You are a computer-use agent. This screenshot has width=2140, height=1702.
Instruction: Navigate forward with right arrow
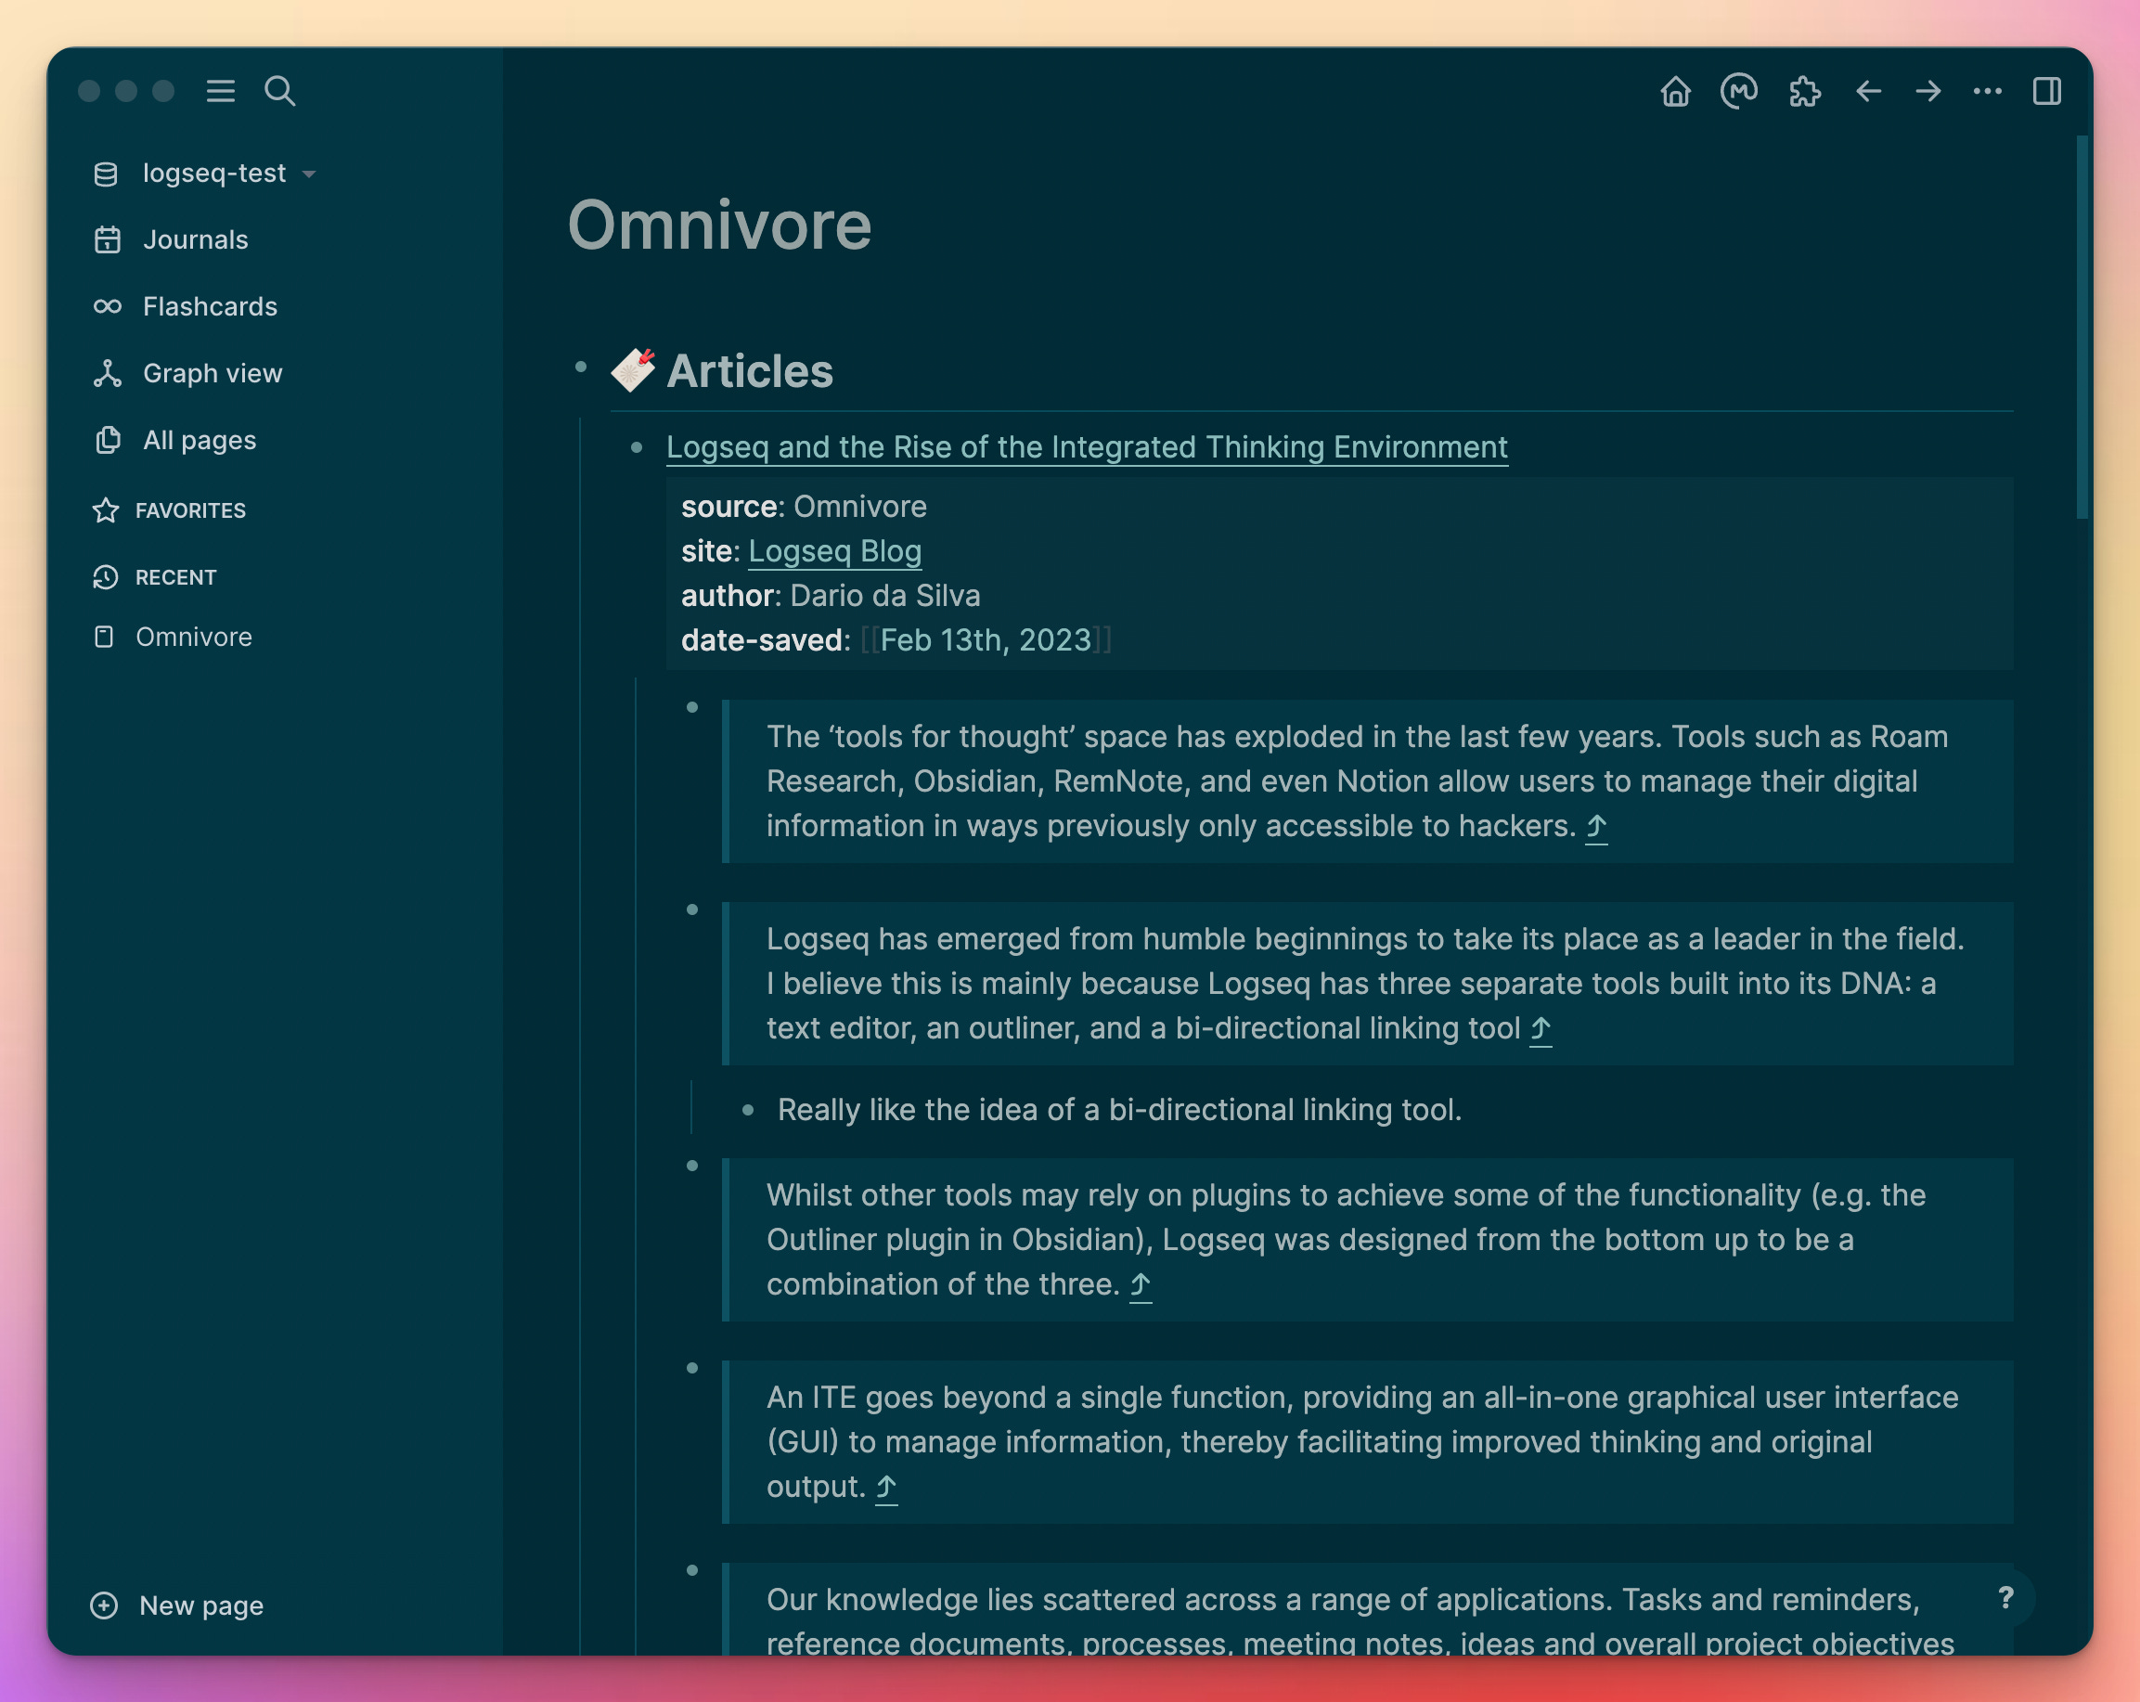click(1928, 91)
